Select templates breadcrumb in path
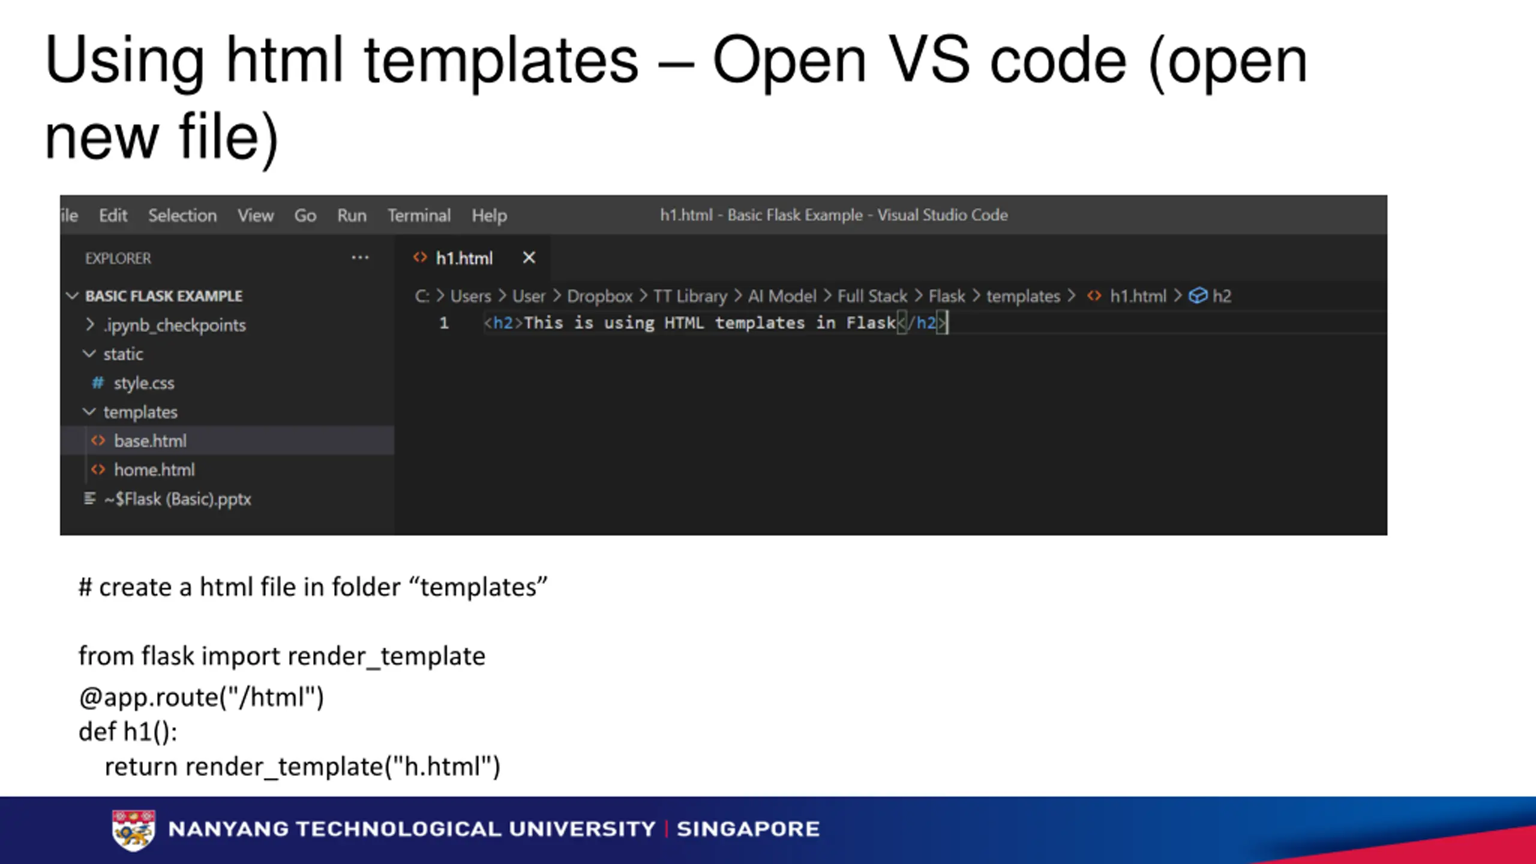The image size is (1536, 864). tap(1023, 296)
